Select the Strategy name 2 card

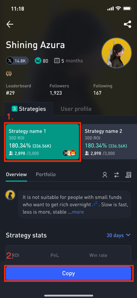109,142
